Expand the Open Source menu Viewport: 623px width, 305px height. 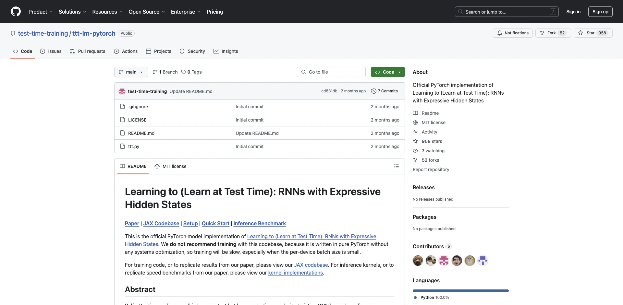(x=147, y=12)
